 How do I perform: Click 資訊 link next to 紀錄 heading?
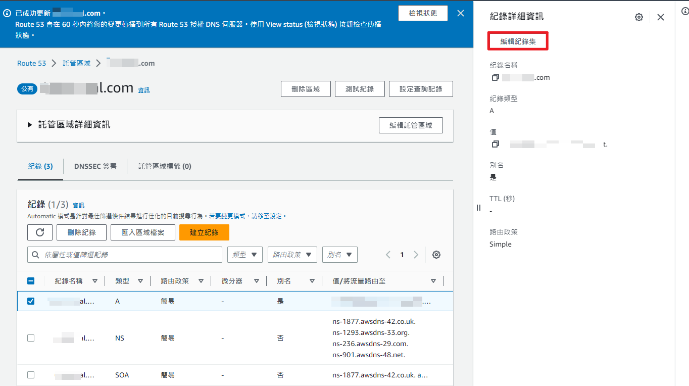[x=79, y=205]
